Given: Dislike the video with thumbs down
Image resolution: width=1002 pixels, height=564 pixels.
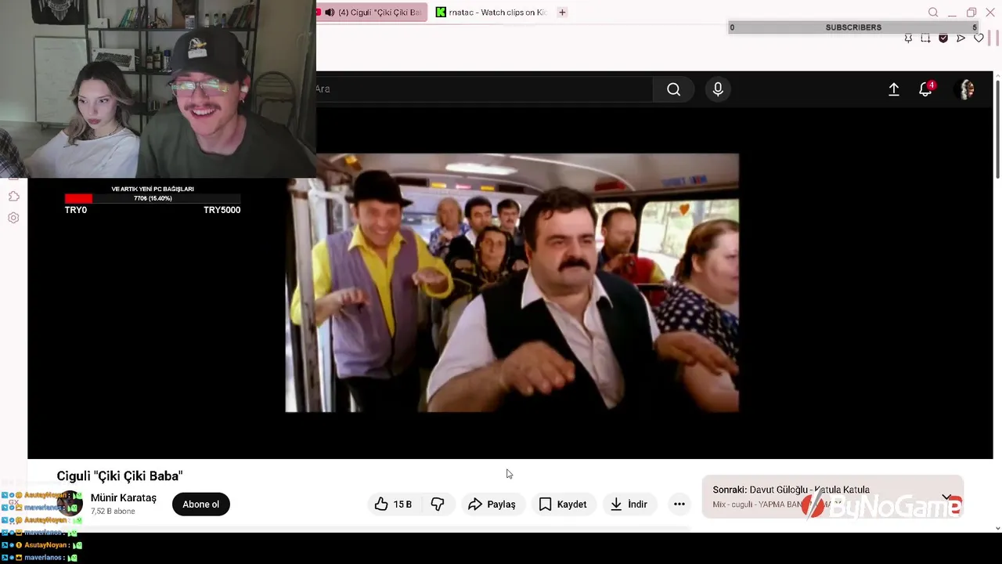Looking at the screenshot, I should click(438, 504).
